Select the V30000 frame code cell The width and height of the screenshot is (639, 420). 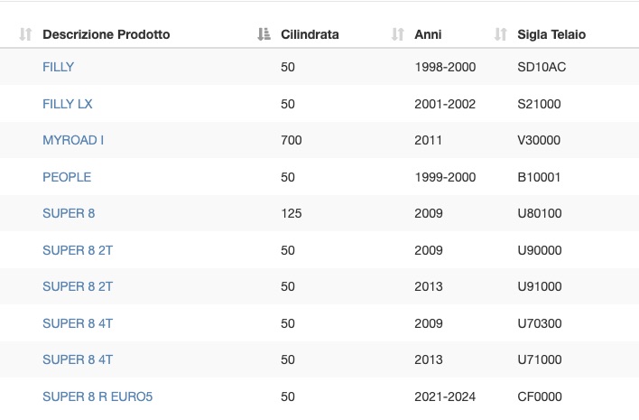(539, 140)
